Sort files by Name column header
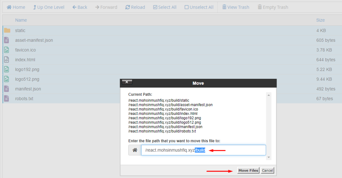The width and height of the screenshot is (342, 178). (21, 20)
